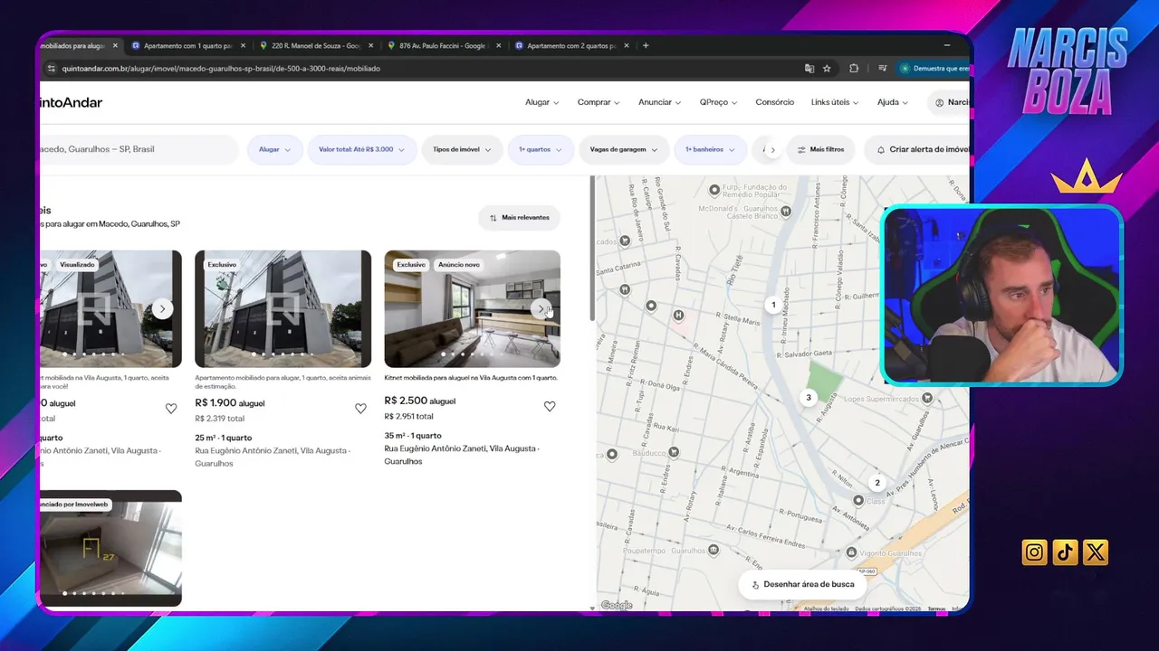Screen dimensions: 1159x651
Task: Open the Consórcio navigation link
Action: click(x=774, y=102)
